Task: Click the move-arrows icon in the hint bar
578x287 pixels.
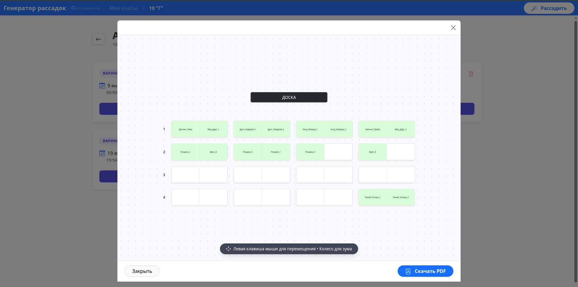Action: (228, 249)
